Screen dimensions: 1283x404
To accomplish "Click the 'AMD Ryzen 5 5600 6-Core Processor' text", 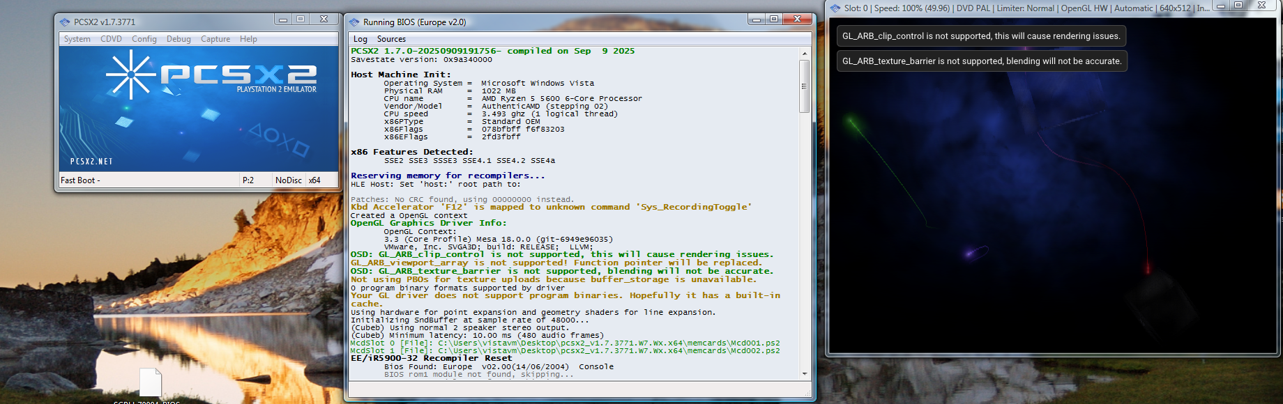I will pyautogui.click(x=562, y=98).
